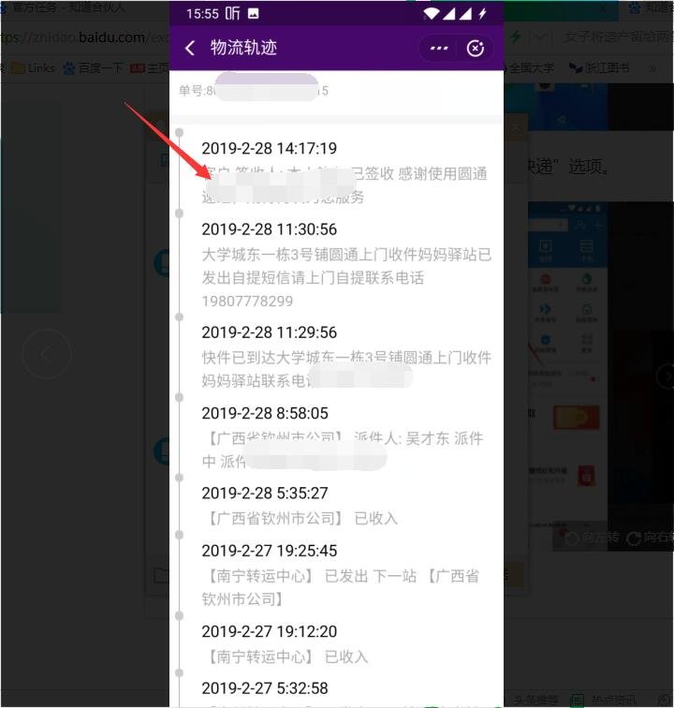Click the Wi-Fi signal icon in status bar
Screen dimensions: 674x708
tap(432, 13)
